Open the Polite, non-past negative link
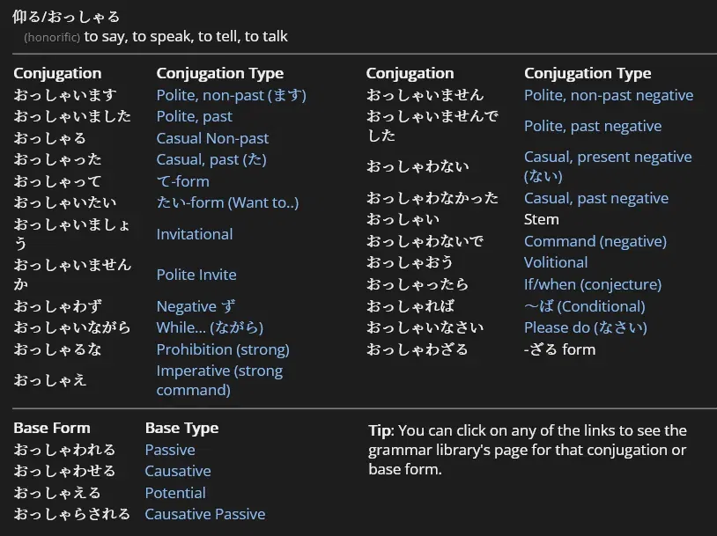717x536 pixels. point(608,95)
